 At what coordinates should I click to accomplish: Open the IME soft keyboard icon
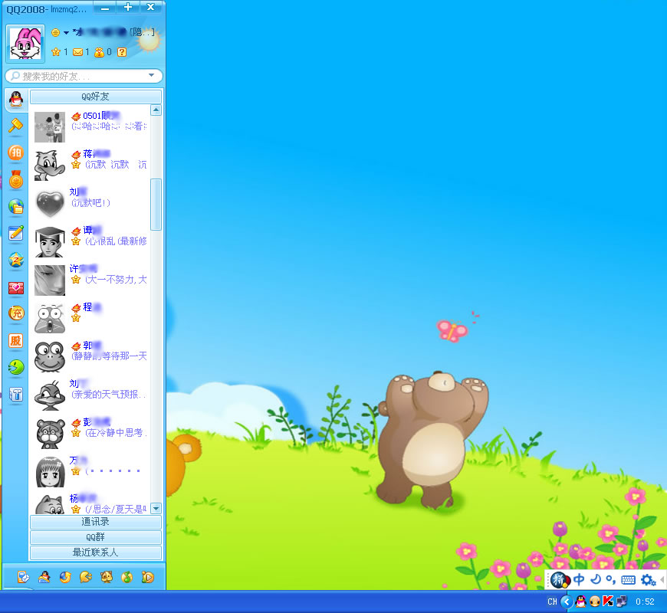pyautogui.click(x=629, y=580)
